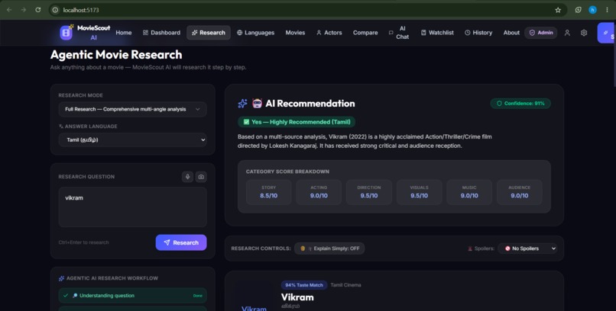Open the browser extensions icon
The height and width of the screenshot is (311, 616).
tap(579, 10)
